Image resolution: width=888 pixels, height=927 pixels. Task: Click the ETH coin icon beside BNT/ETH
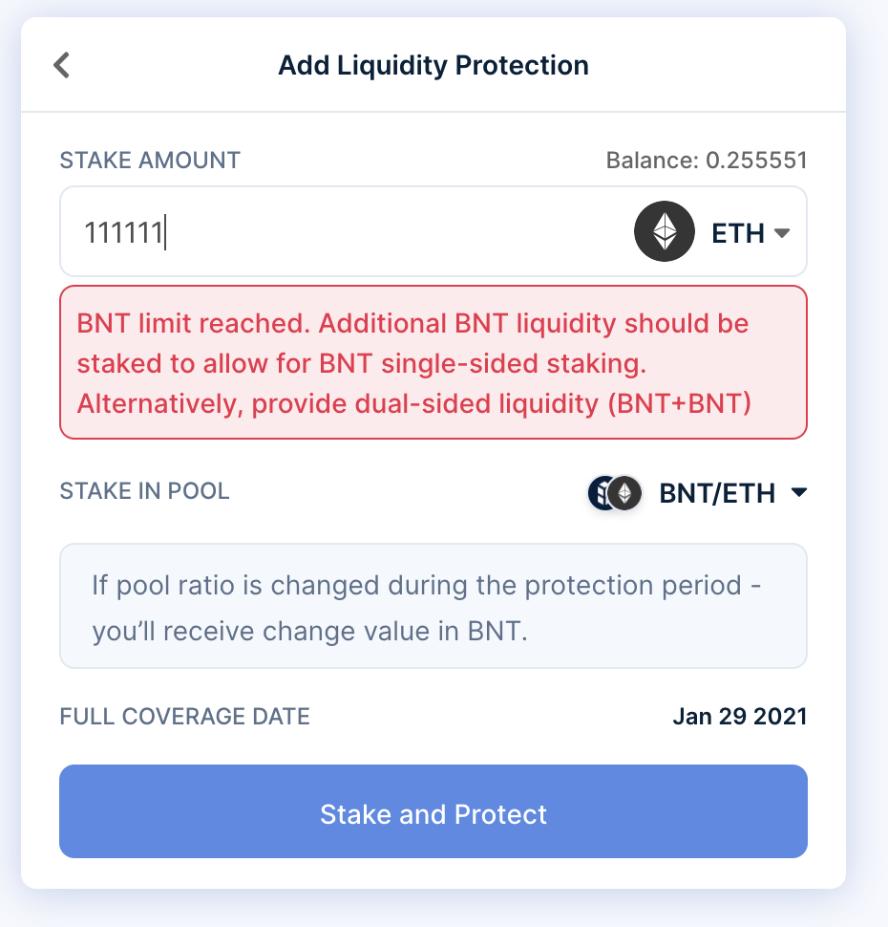[624, 493]
